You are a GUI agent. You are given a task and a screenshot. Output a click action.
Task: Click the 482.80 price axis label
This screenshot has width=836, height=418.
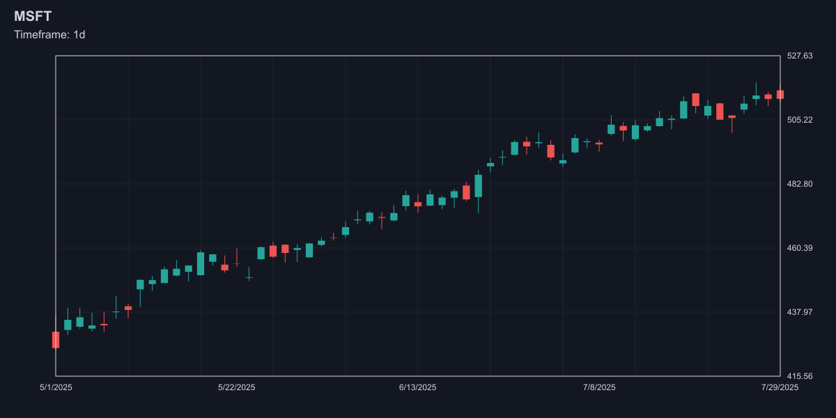pyautogui.click(x=799, y=184)
